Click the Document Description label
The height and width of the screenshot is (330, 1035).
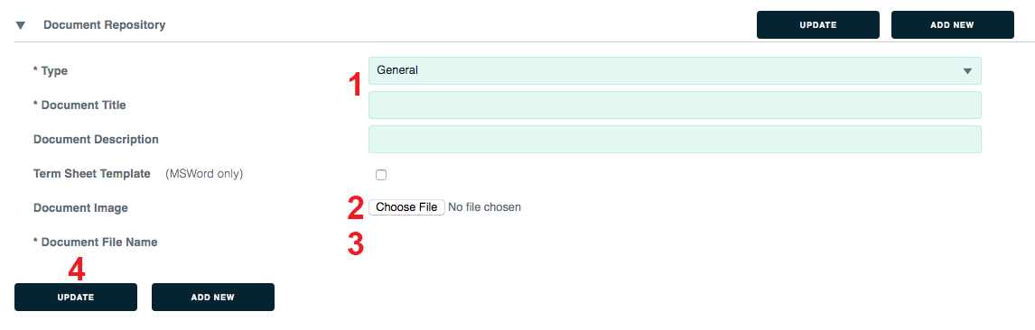coord(96,140)
